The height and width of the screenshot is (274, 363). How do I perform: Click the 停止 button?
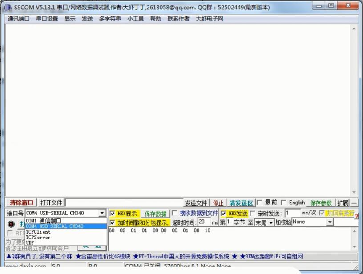tap(218, 203)
